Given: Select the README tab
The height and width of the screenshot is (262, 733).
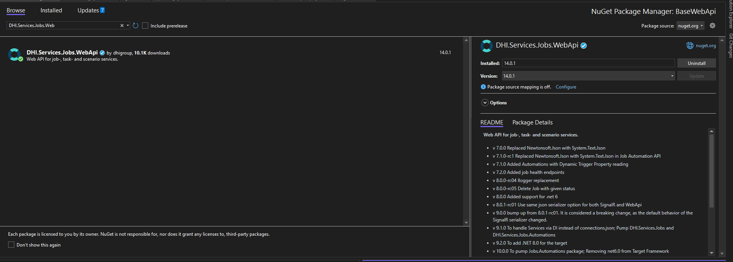Looking at the screenshot, I should click(x=492, y=122).
